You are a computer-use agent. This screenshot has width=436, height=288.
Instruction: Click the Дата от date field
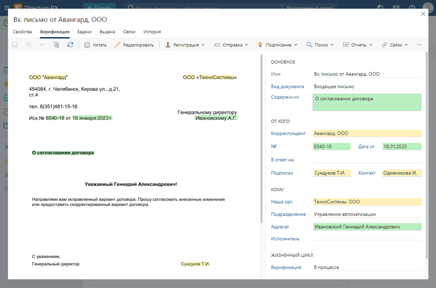[401, 147]
